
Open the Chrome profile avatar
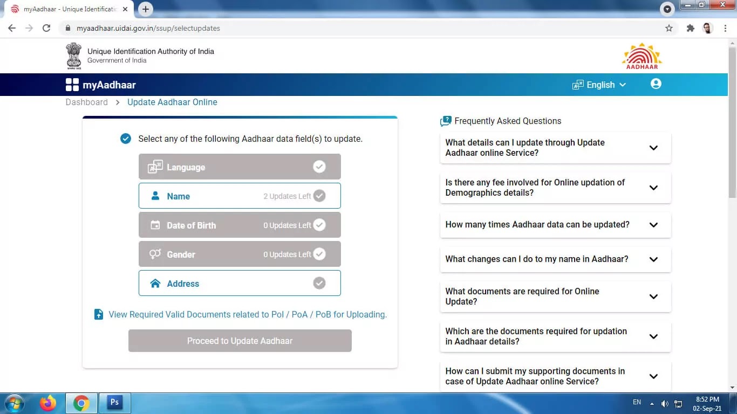point(708,28)
